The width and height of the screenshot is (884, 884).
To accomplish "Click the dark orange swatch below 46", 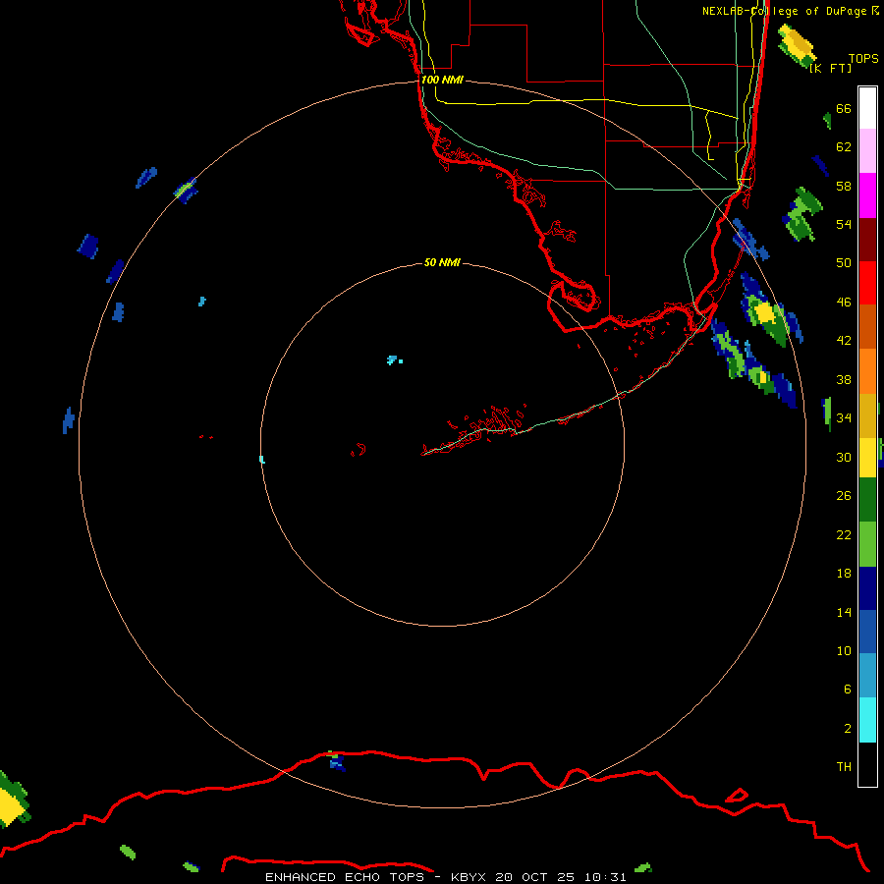I will 867,326.
